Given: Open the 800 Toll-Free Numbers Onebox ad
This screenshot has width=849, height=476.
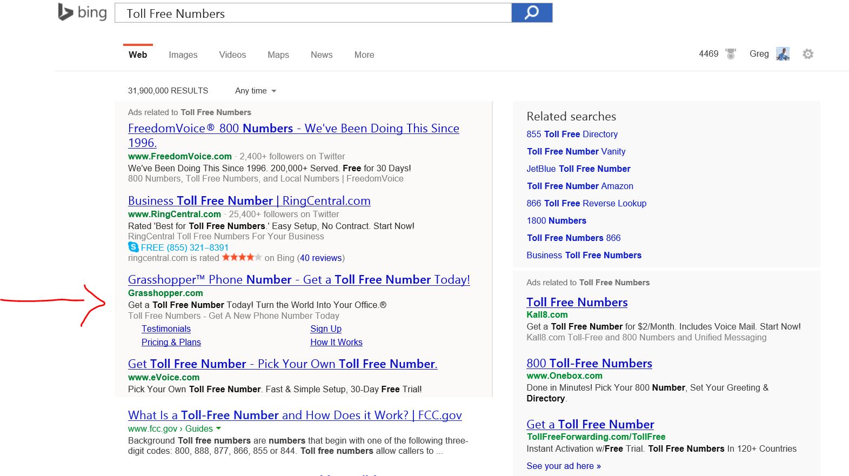Looking at the screenshot, I should tap(589, 363).
